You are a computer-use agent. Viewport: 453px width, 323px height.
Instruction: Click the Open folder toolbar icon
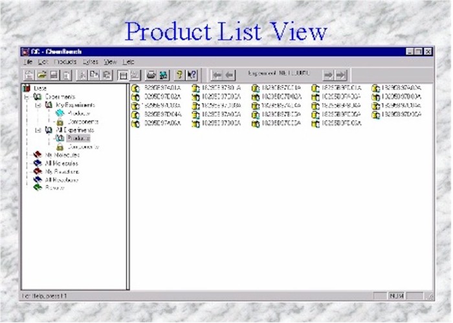click(42, 75)
